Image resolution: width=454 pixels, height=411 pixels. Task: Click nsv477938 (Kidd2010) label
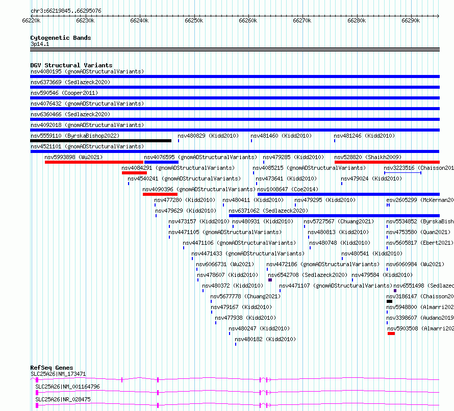(x=246, y=318)
